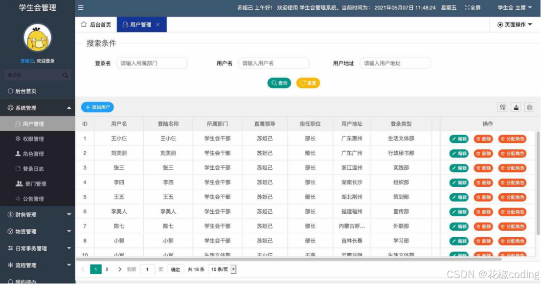Screen dimensions: 541x284
Task: Click 分配角色 on the 王小仁 row
Action: [x=513, y=139]
